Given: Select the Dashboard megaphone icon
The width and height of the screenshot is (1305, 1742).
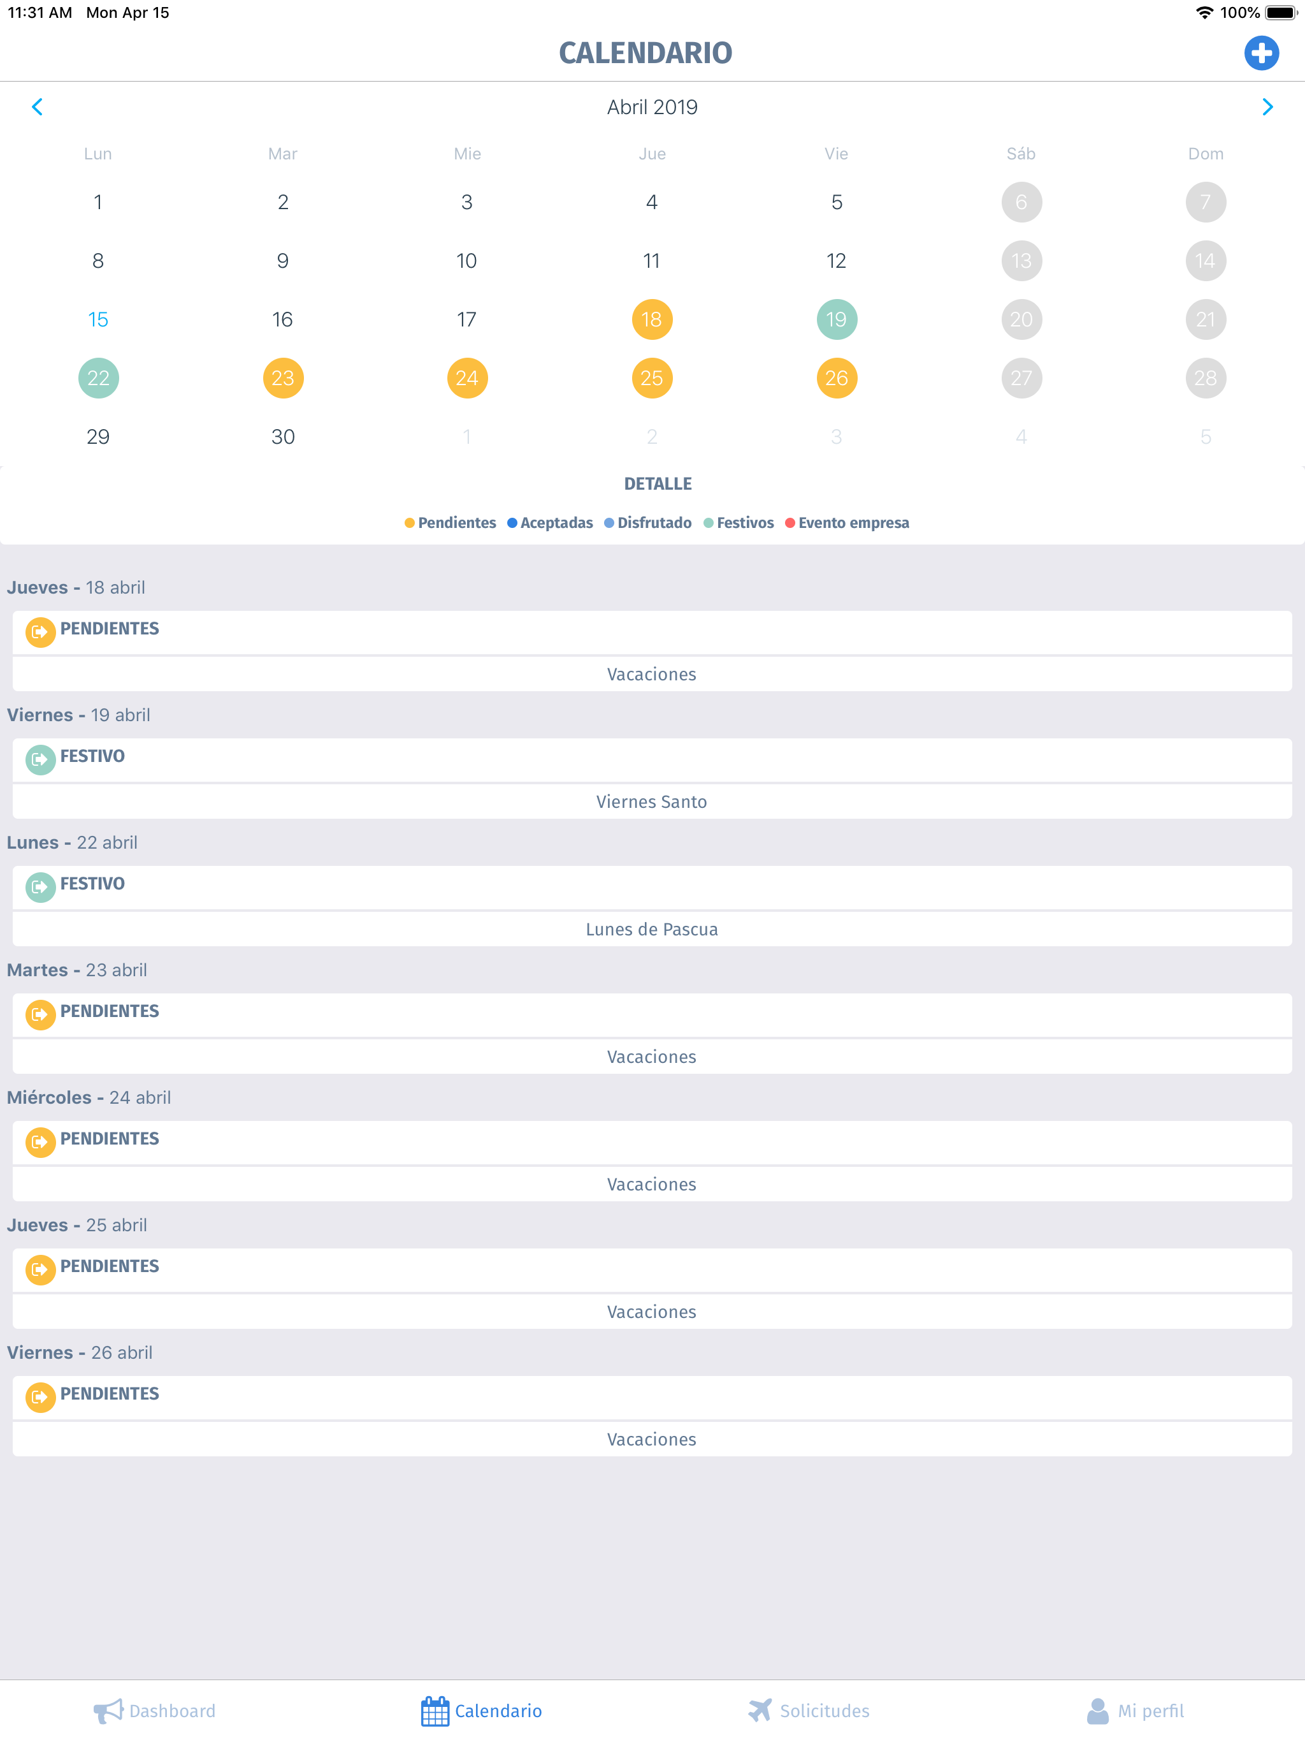Looking at the screenshot, I should 108,1709.
